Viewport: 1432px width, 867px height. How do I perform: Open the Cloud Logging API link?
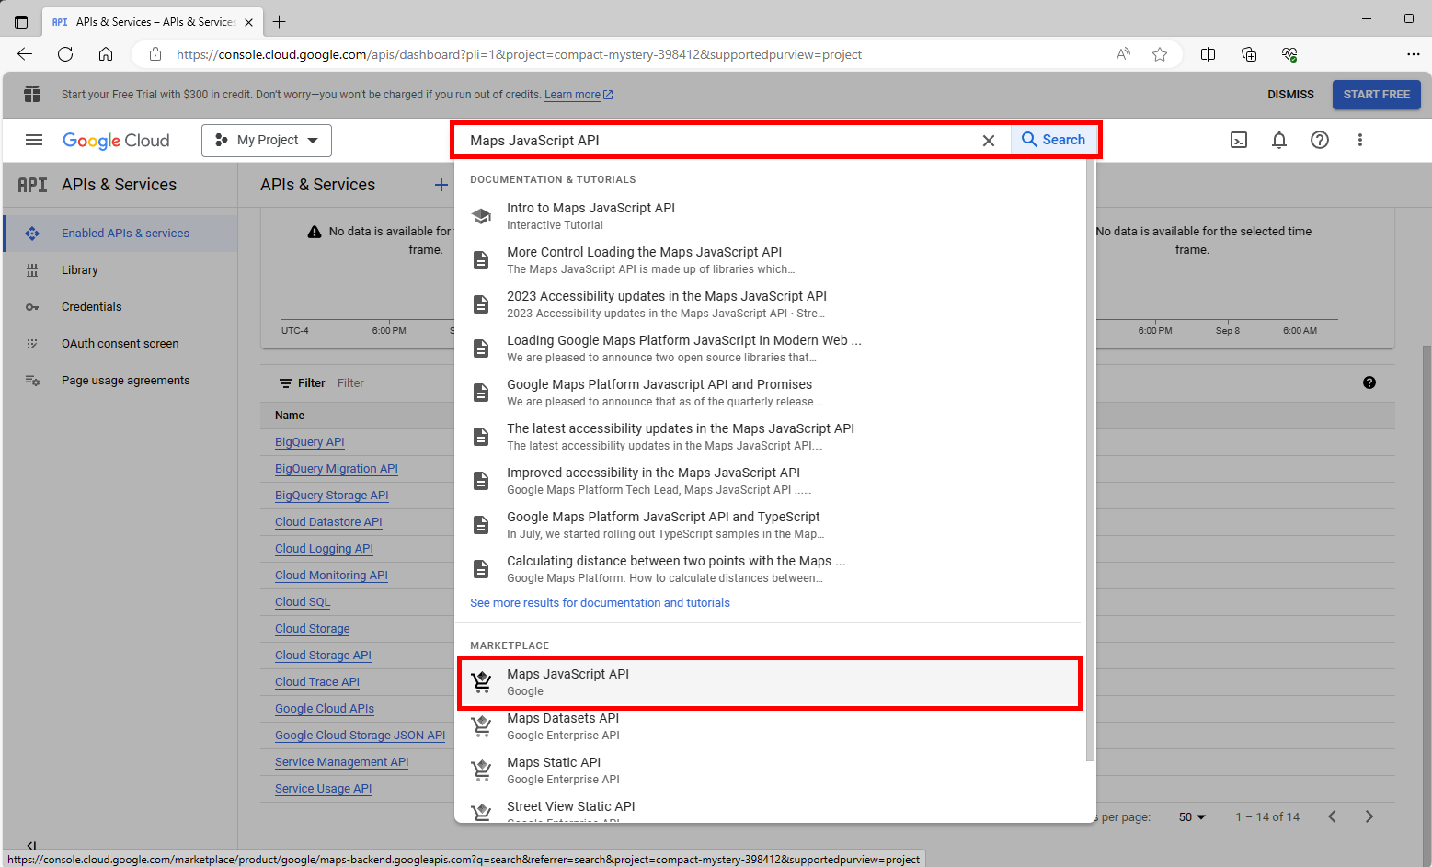(x=324, y=549)
